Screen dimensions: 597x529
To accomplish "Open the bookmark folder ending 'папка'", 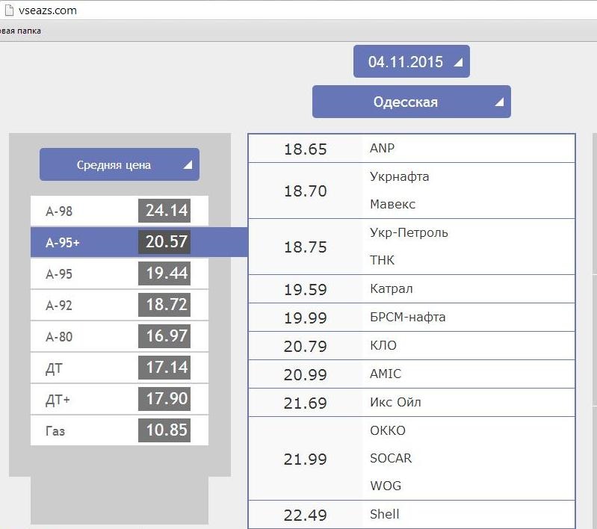I will click(20, 31).
